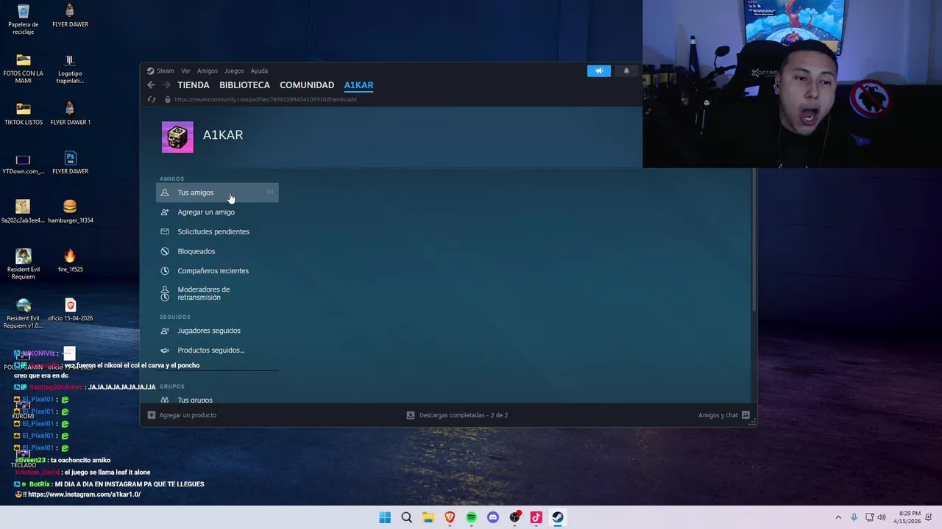Image resolution: width=942 pixels, height=529 pixels.
Task: Go back with Steam's left arrow
Action: 152,85
